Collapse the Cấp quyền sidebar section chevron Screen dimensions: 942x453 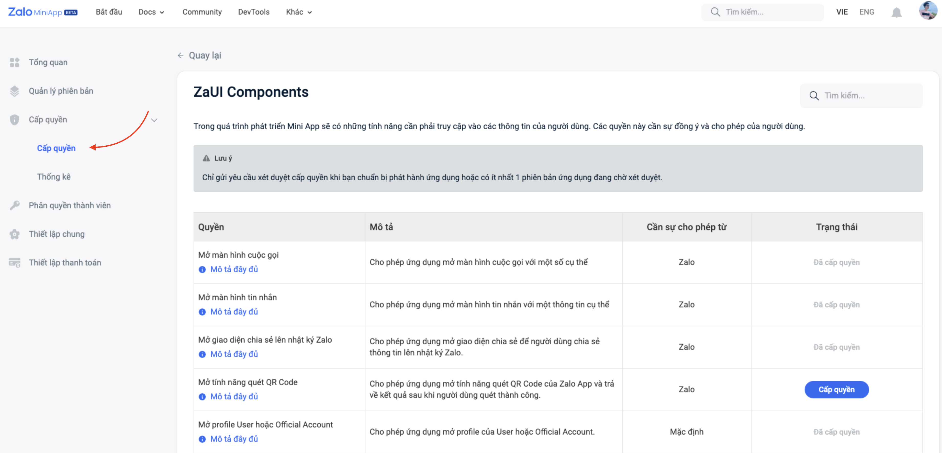pos(154,120)
